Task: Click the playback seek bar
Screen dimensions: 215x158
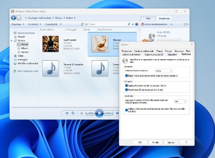Action: 66,108
